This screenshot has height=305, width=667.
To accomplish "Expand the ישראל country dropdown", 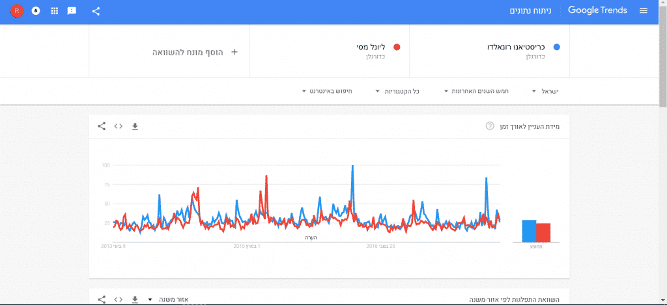I will [545, 91].
